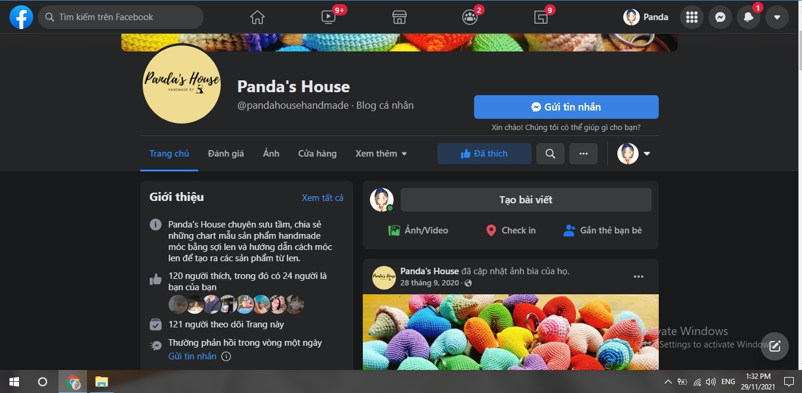
Task: Click the page search magnifier button
Action: 550,154
